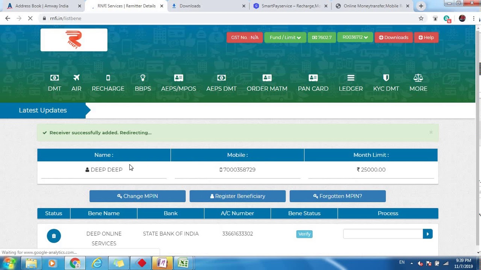The image size is (481, 270).
Task: Open the AEPS/MPOS section
Action: [x=178, y=83]
